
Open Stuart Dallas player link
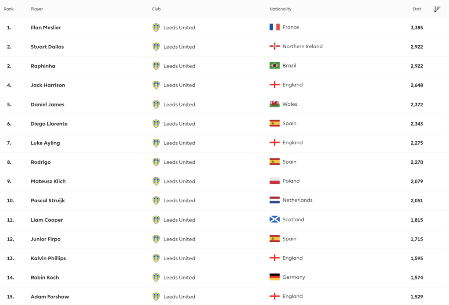tap(47, 47)
